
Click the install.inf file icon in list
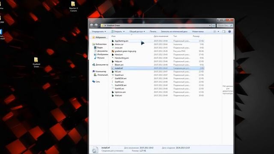pyautogui.click(x=113, y=68)
